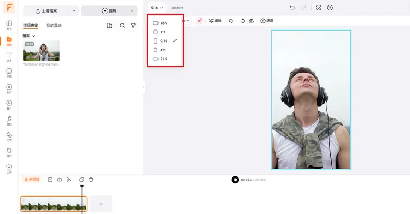Delete the clip with the trash icon
410x214 pixels.
91,180
